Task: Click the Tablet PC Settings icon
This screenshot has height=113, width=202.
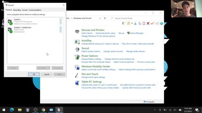Action: pyautogui.click(x=77, y=83)
